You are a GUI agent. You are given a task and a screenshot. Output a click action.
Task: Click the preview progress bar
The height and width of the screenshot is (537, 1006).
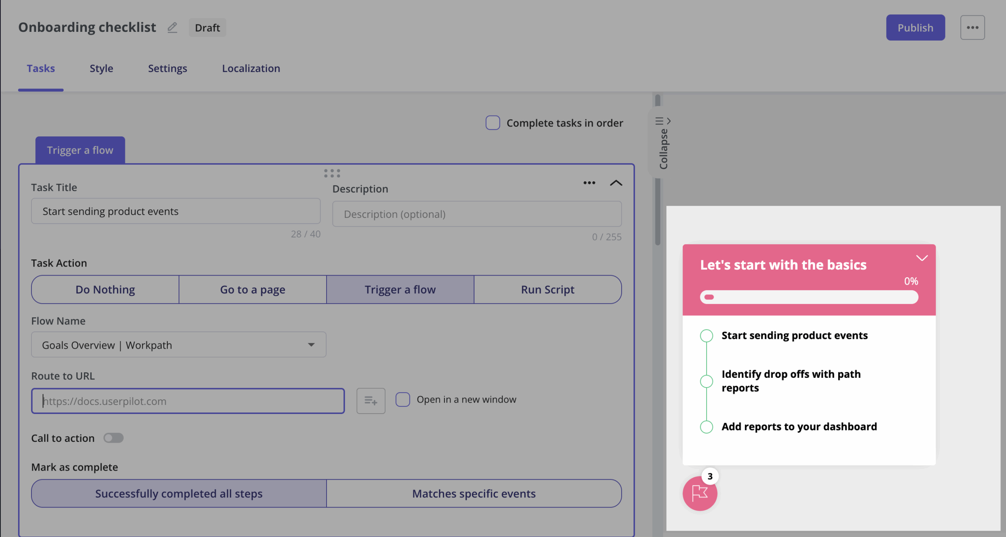click(x=809, y=297)
